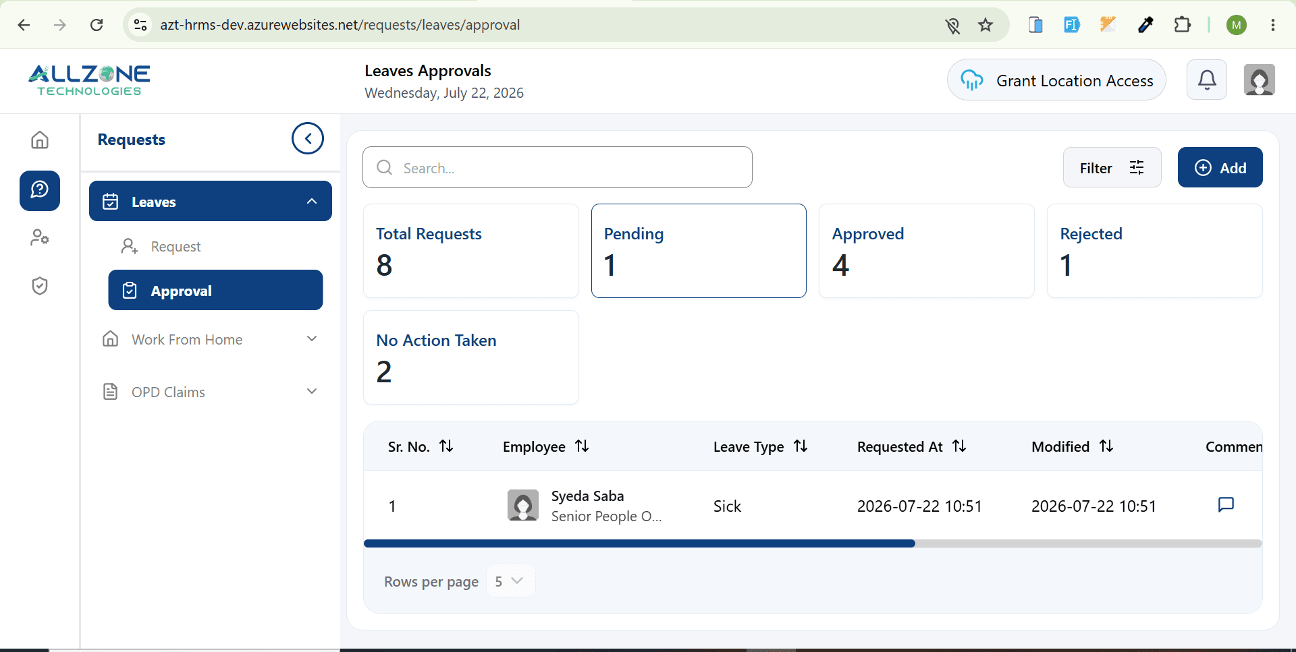The width and height of the screenshot is (1296, 652).
Task: Click the browser address bar URL
Action: coord(340,25)
